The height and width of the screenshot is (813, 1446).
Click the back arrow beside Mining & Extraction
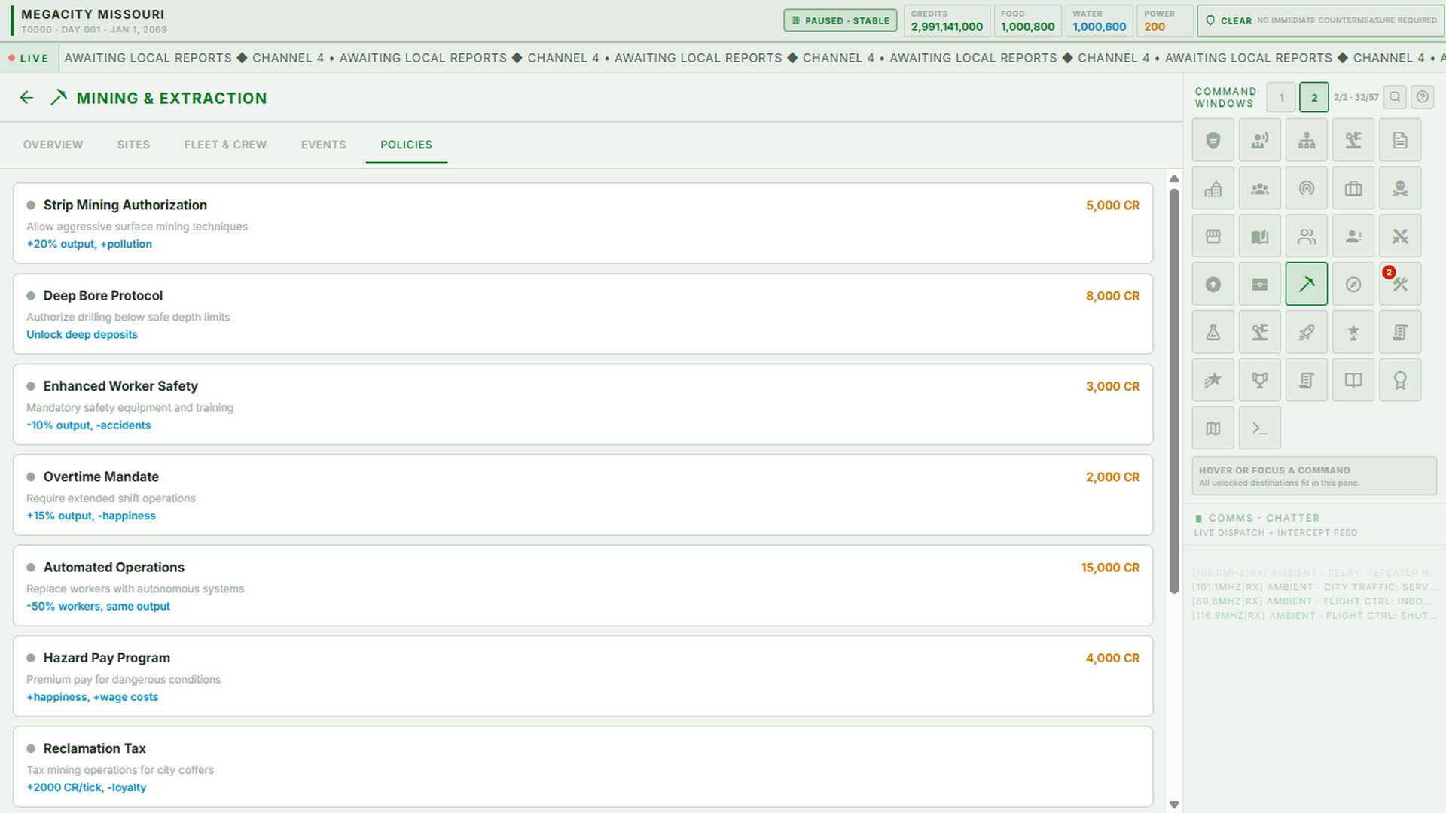point(26,98)
